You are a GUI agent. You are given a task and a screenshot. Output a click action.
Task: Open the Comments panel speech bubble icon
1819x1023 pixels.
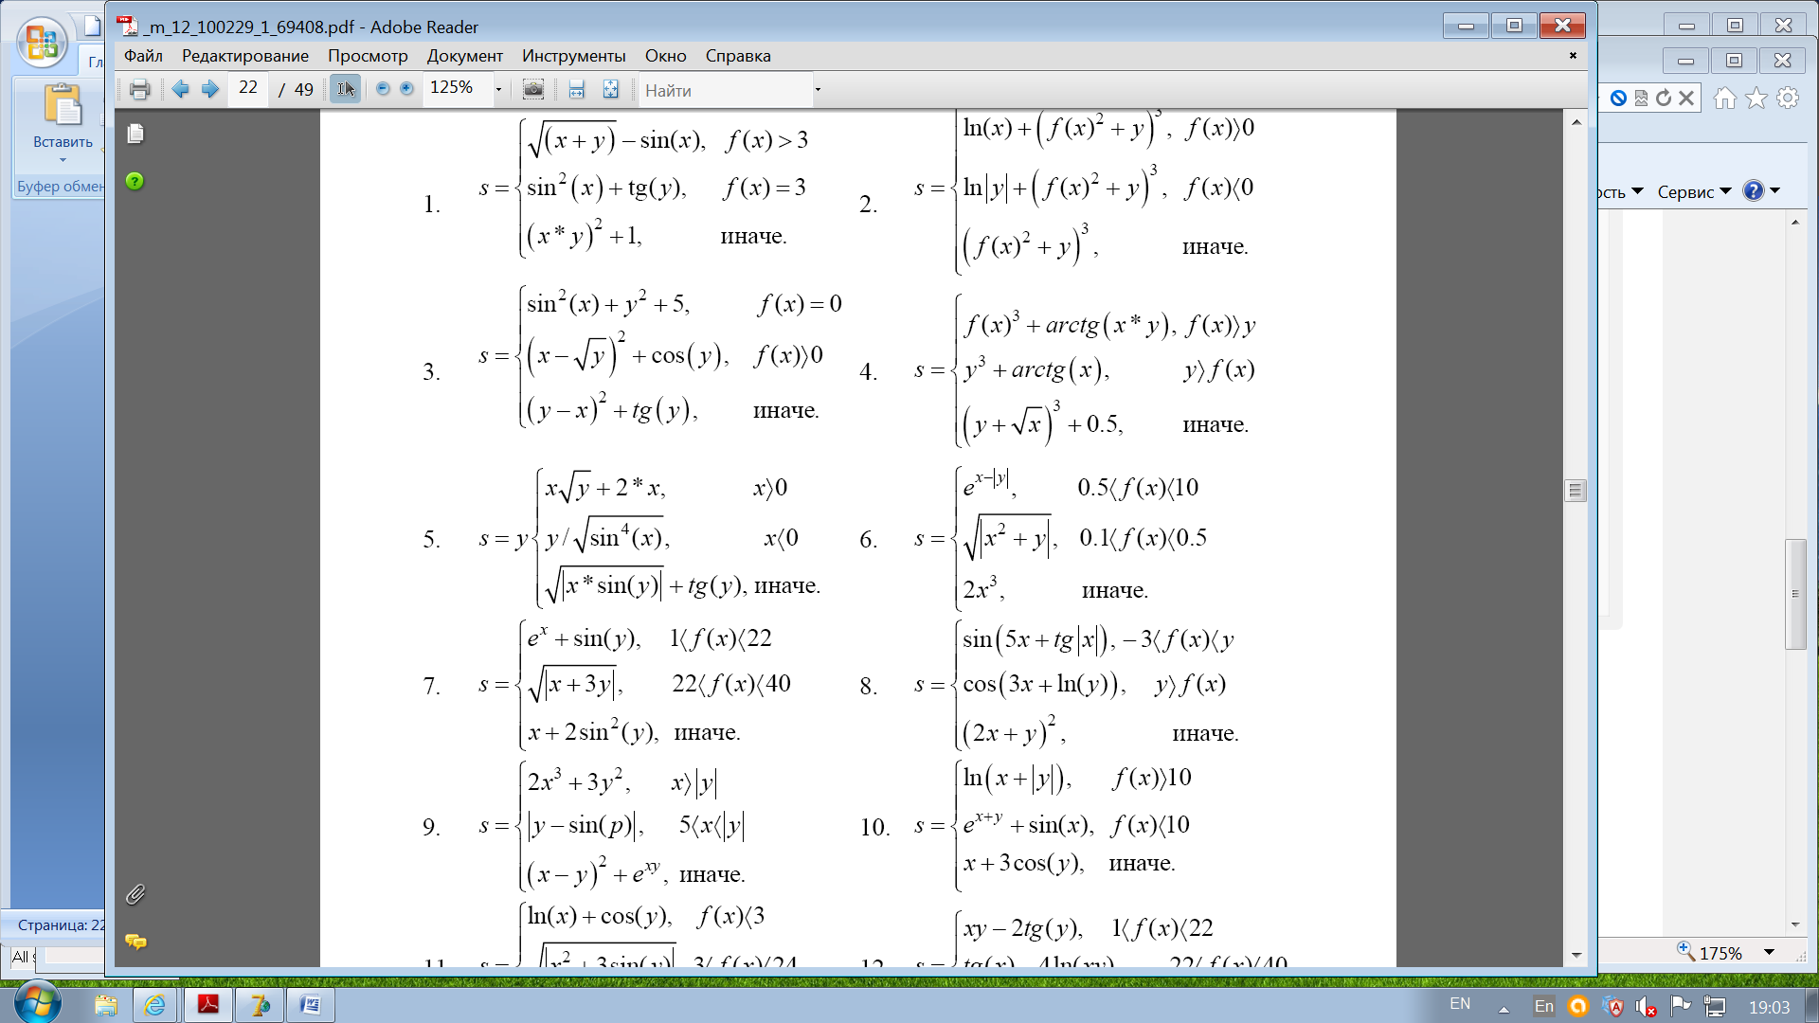[x=135, y=941]
